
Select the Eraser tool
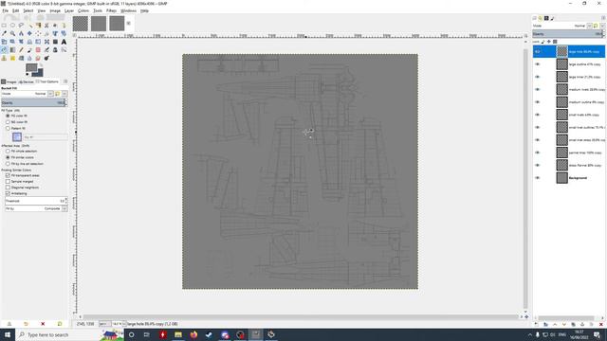point(38,50)
